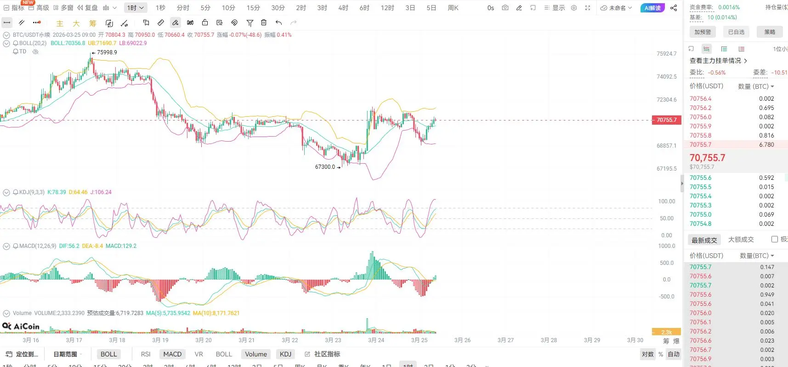Open the 未命名 layout dropdown
The height and width of the screenshot is (367, 788).
(x=617, y=8)
